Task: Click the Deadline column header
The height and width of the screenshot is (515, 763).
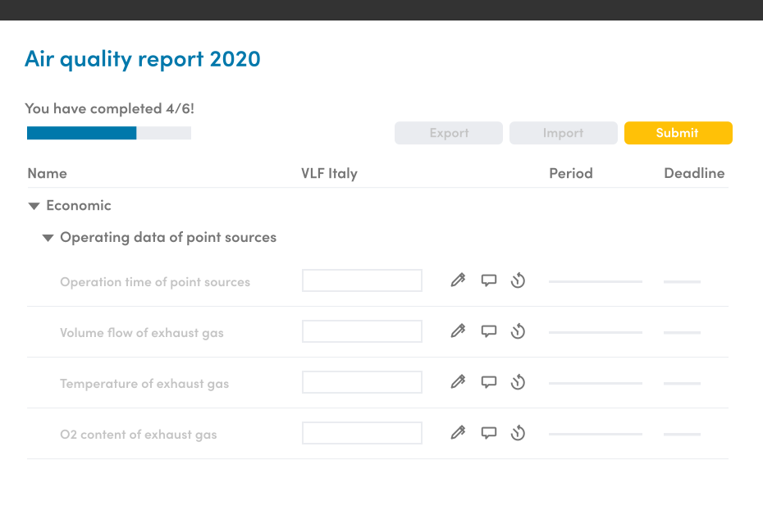Action: click(x=694, y=173)
